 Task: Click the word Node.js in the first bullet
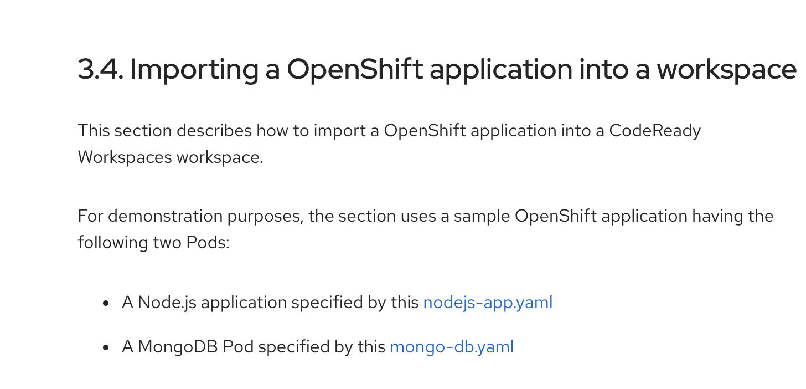tap(167, 303)
